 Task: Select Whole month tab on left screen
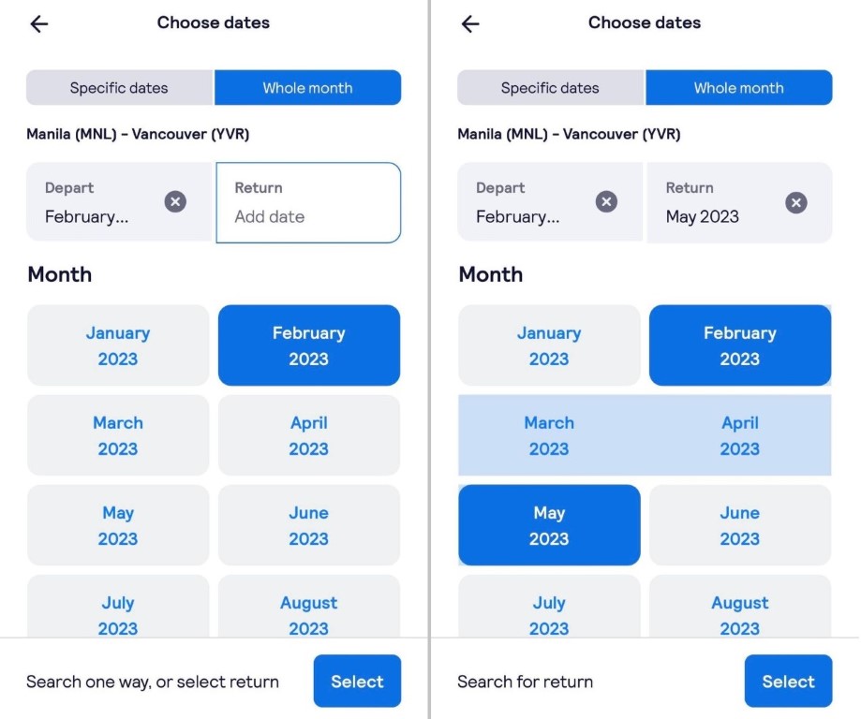(x=307, y=88)
